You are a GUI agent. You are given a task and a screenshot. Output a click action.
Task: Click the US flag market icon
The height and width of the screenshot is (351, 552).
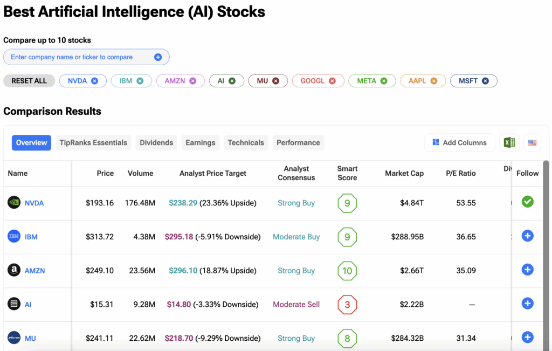coord(532,143)
